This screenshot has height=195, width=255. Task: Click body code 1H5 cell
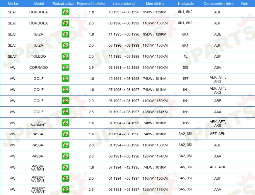pyautogui.click(x=186, y=123)
